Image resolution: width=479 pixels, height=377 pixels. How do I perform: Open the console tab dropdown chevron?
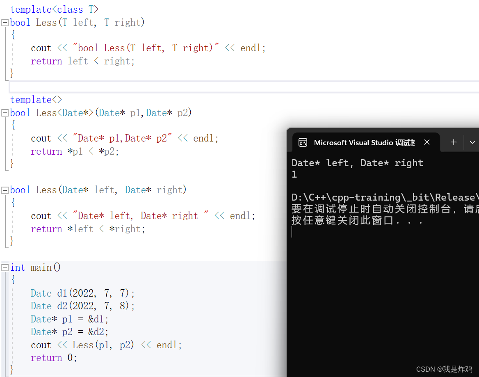(472, 142)
